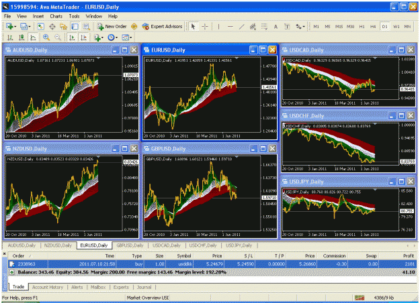Switch to candlestick chart mode
The image size is (420, 303).
[x=22, y=38]
